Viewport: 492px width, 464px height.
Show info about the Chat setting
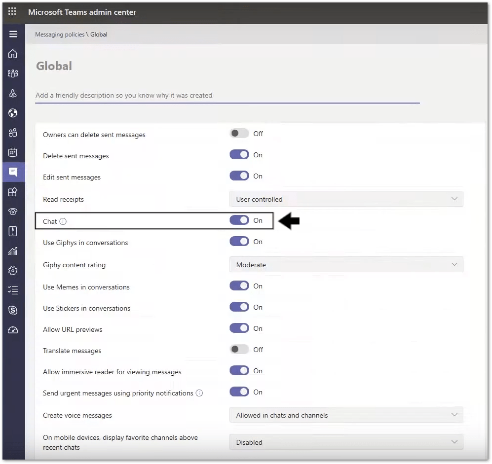(63, 222)
